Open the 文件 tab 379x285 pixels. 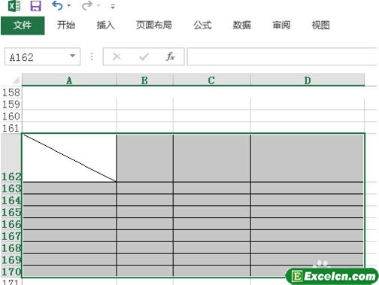point(23,26)
